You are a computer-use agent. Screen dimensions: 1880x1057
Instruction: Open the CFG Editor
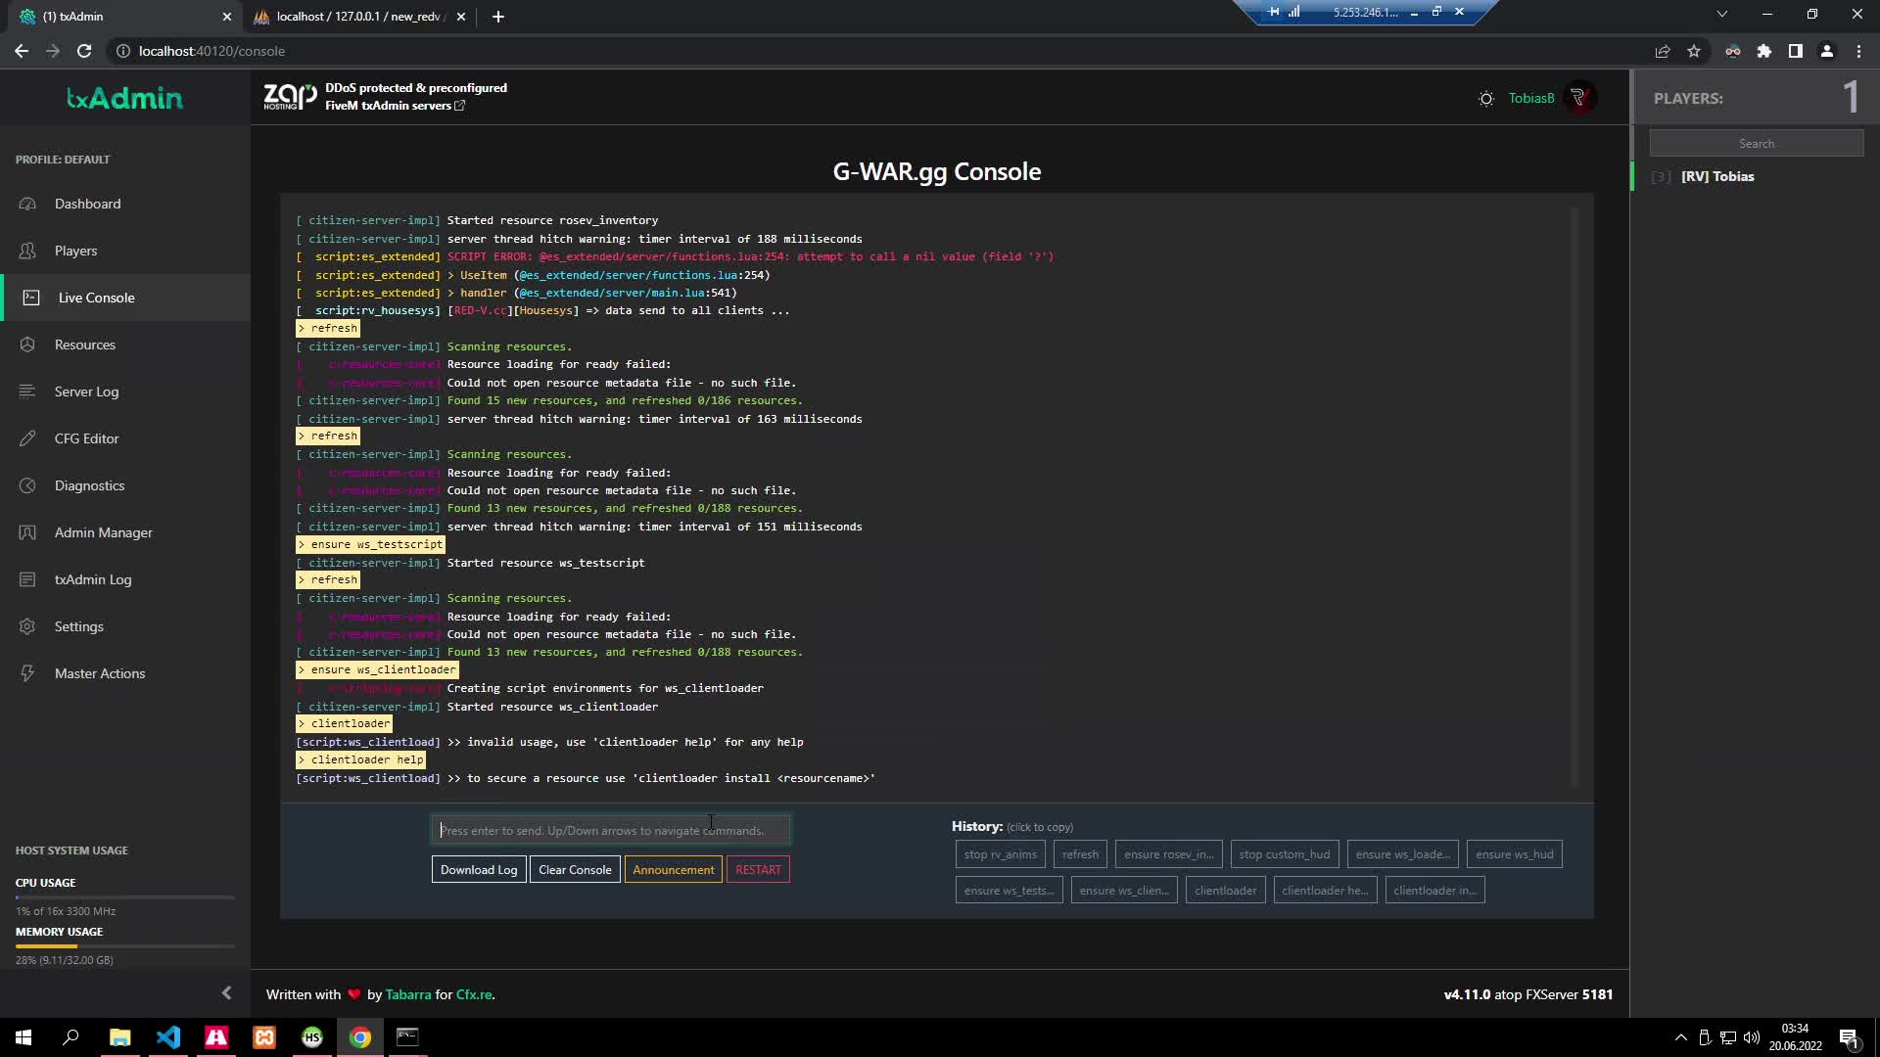(x=86, y=438)
